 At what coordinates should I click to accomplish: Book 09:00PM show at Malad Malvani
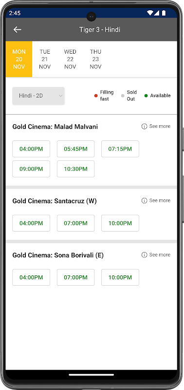31,169
